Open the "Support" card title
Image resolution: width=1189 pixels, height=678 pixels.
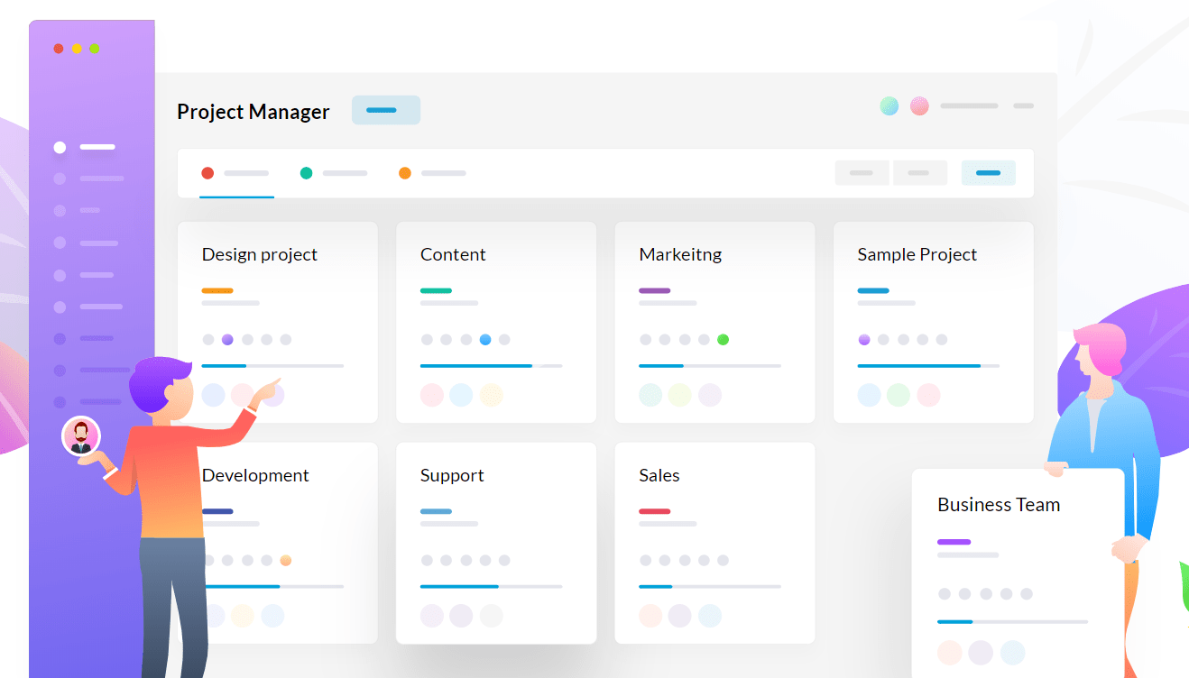coord(452,475)
